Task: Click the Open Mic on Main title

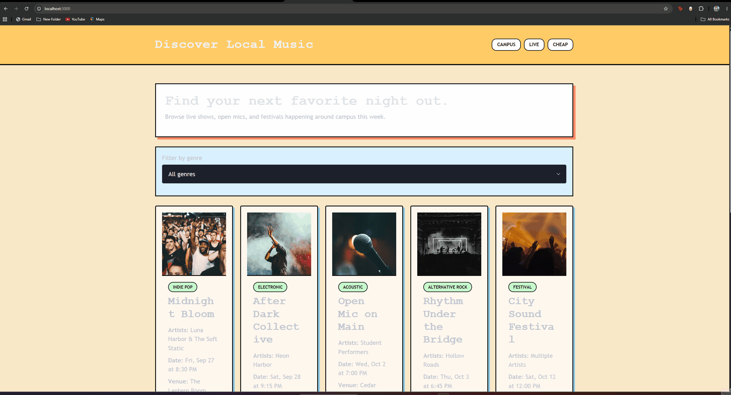Action: click(x=358, y=314)
